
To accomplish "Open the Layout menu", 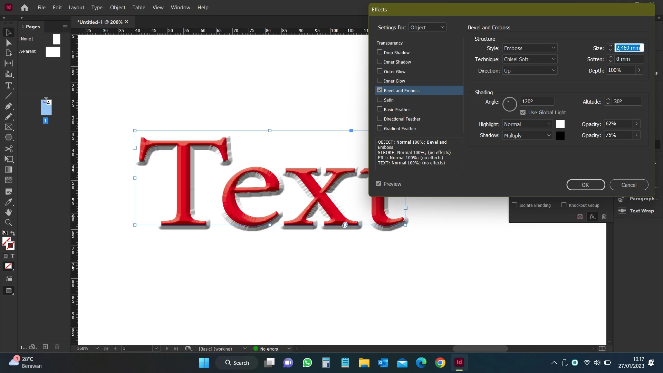I will pos(76,7).
